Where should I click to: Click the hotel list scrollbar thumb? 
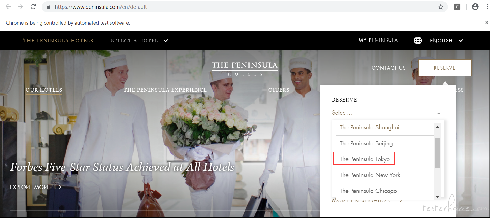tap(437, 153)
